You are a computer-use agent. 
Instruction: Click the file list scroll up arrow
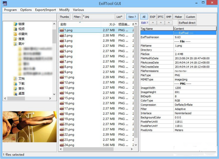click(x=136, y=24)
